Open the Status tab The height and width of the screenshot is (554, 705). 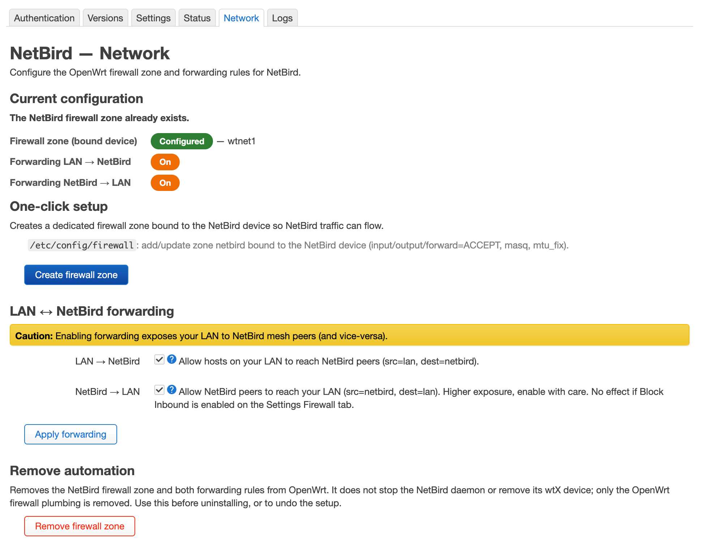click(x=197, y=18)
